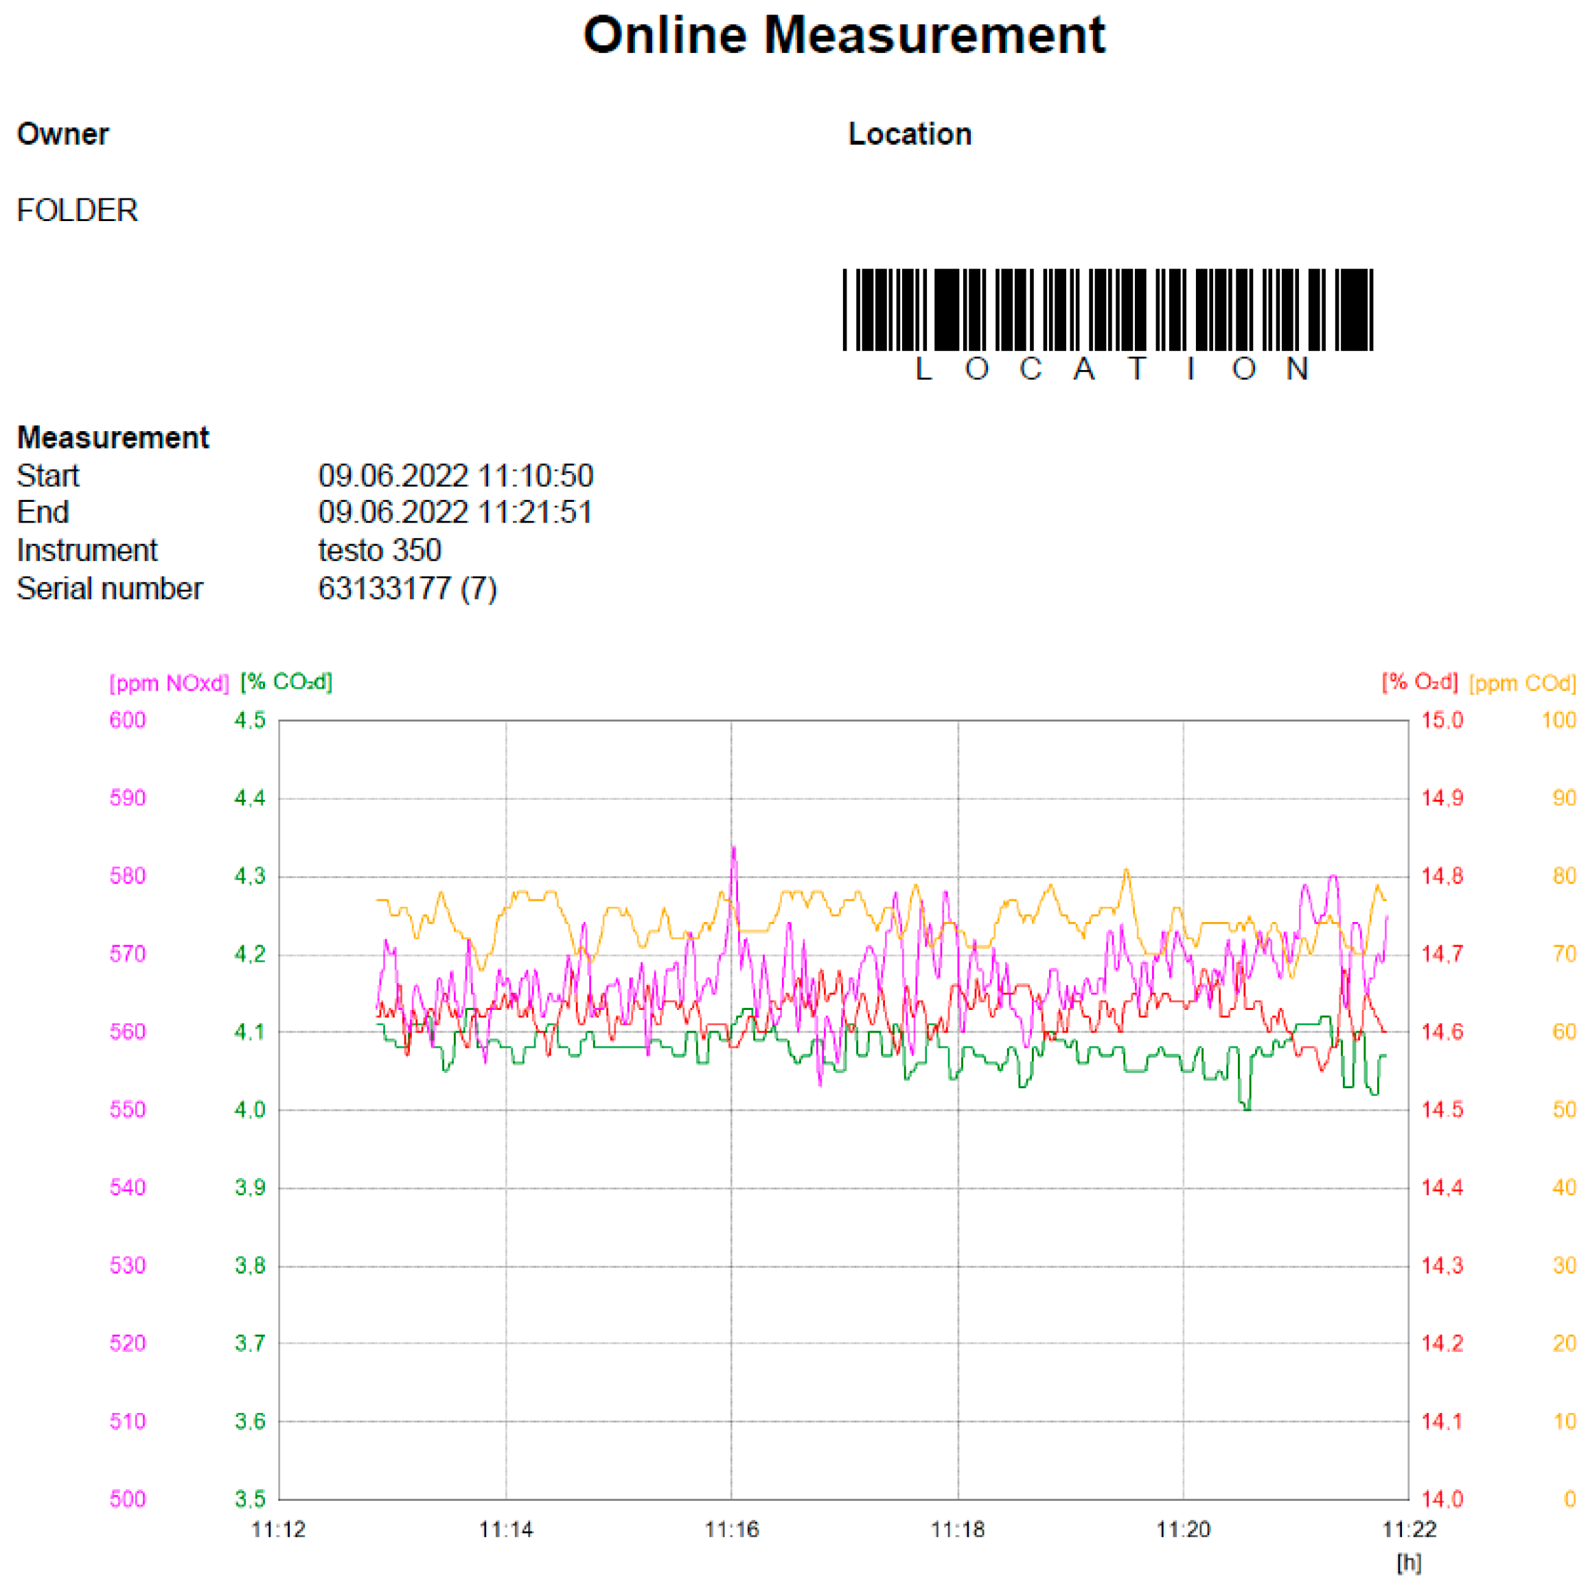Click the 15,0 value on O₂ axis

[1442, 721]
